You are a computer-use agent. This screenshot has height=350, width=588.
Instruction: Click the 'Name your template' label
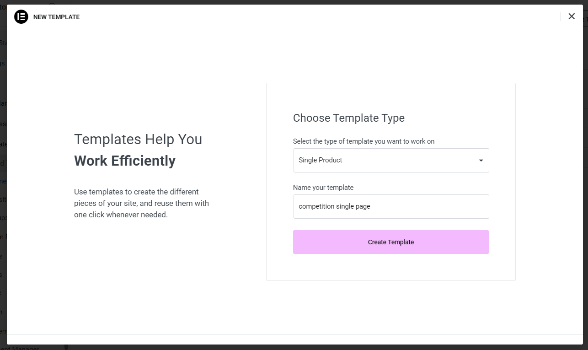click(323, 188)
